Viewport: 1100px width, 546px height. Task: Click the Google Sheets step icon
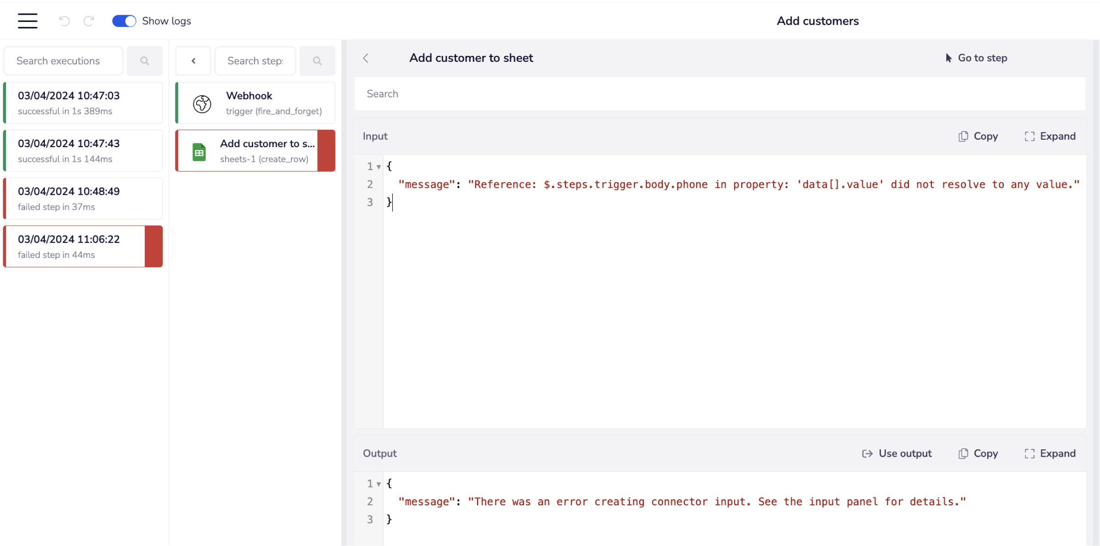(199, 152)
